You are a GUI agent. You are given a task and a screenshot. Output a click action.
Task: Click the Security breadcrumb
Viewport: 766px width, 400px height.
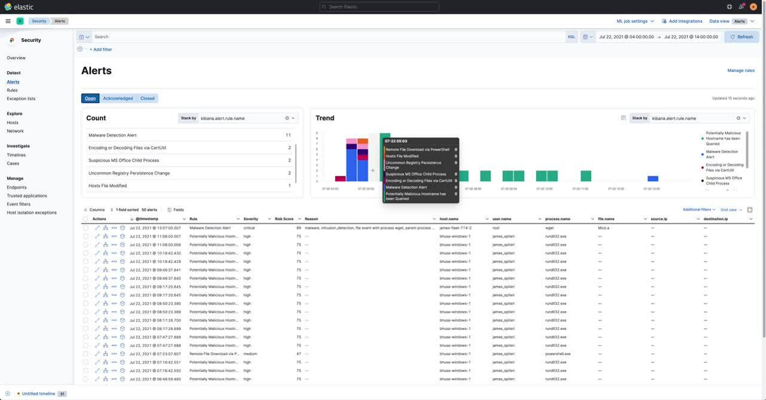pos(39,21)
